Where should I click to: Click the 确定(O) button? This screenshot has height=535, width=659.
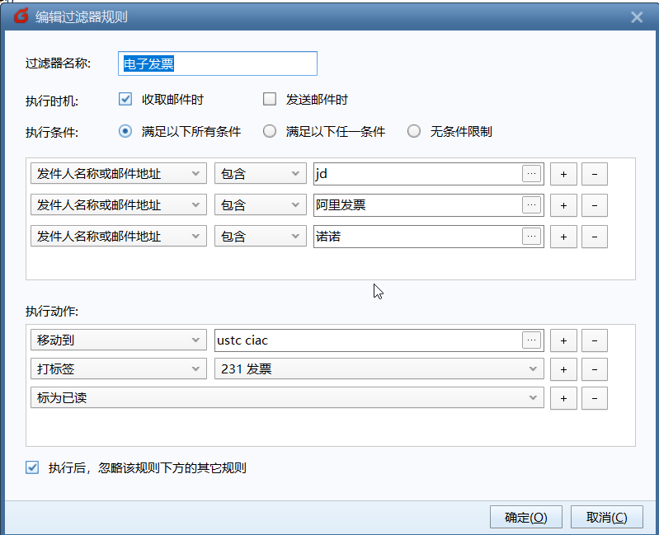525,518
